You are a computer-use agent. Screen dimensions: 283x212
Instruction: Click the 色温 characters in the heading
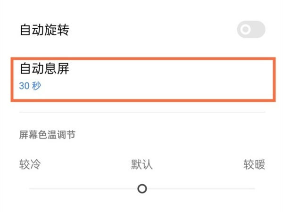[47, 135]
